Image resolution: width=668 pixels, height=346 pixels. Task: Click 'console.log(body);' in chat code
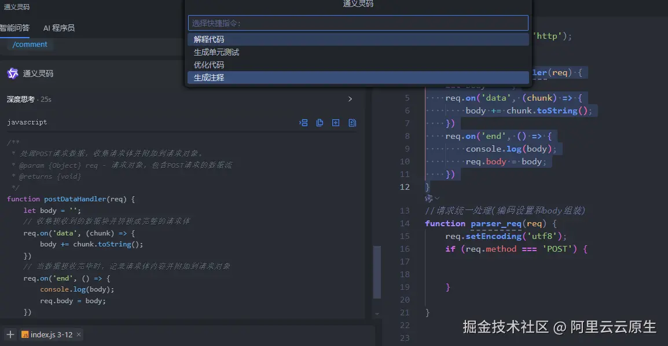(77, 289)
